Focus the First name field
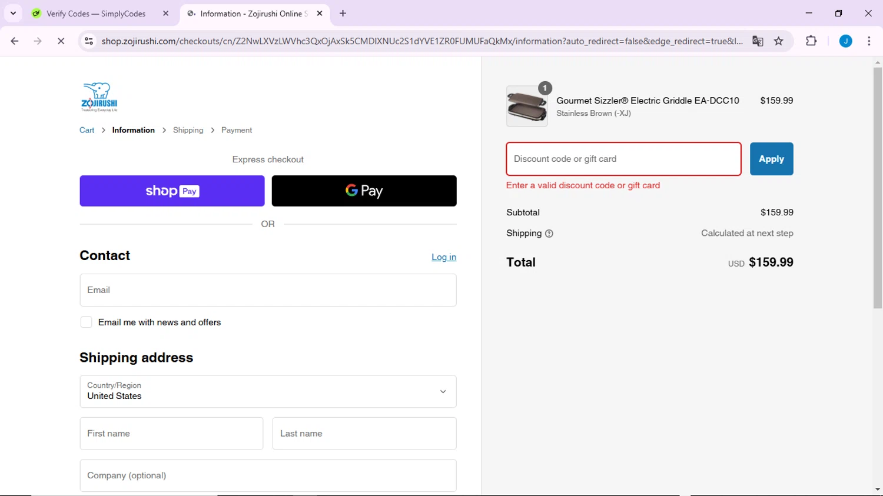Viewport: 883px width, 496px height. (171, 434)
